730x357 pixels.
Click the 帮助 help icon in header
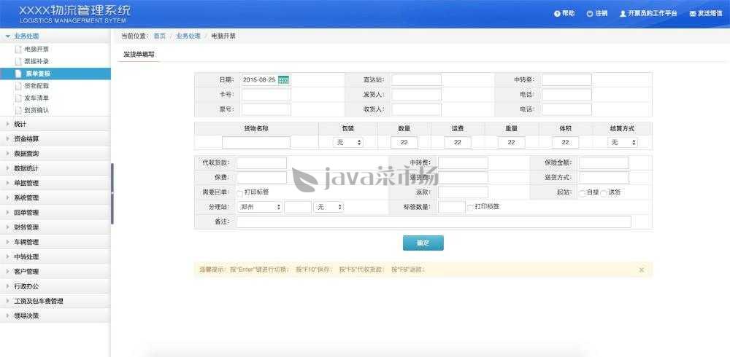(x=557, y=14)
